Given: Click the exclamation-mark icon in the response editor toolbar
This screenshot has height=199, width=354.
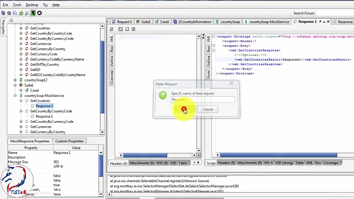Looking at the screenshot, I should pos(133,29).
